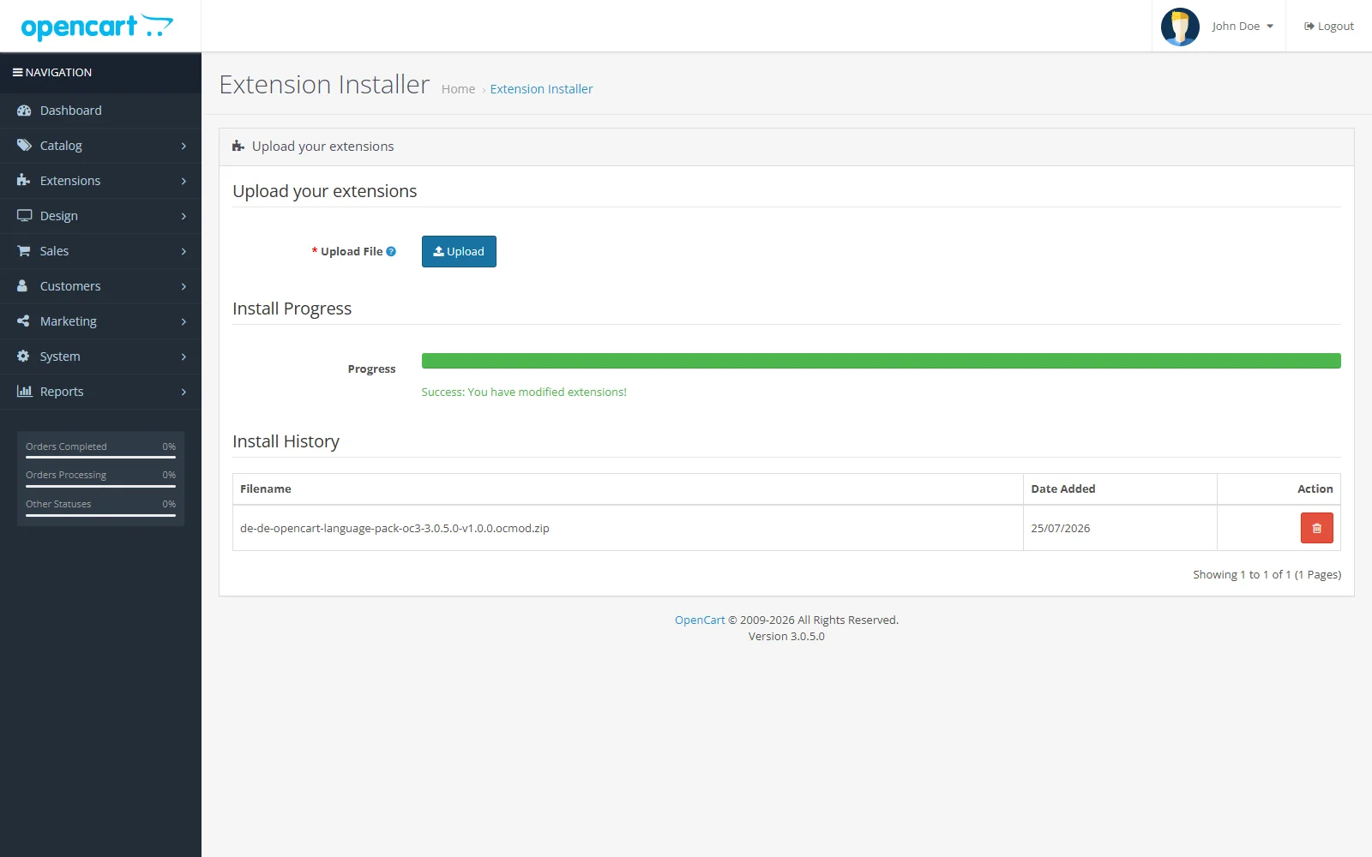The image size is (1372, 857).
Task: Click the System gear icon
Action: pyautogui.click(x=23, y=357)
